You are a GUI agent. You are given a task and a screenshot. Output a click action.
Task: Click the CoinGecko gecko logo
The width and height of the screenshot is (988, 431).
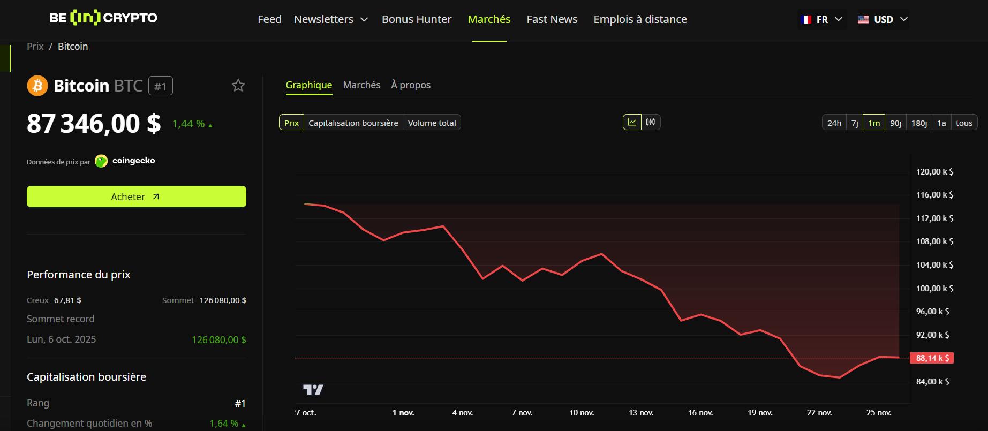point(101,161)
